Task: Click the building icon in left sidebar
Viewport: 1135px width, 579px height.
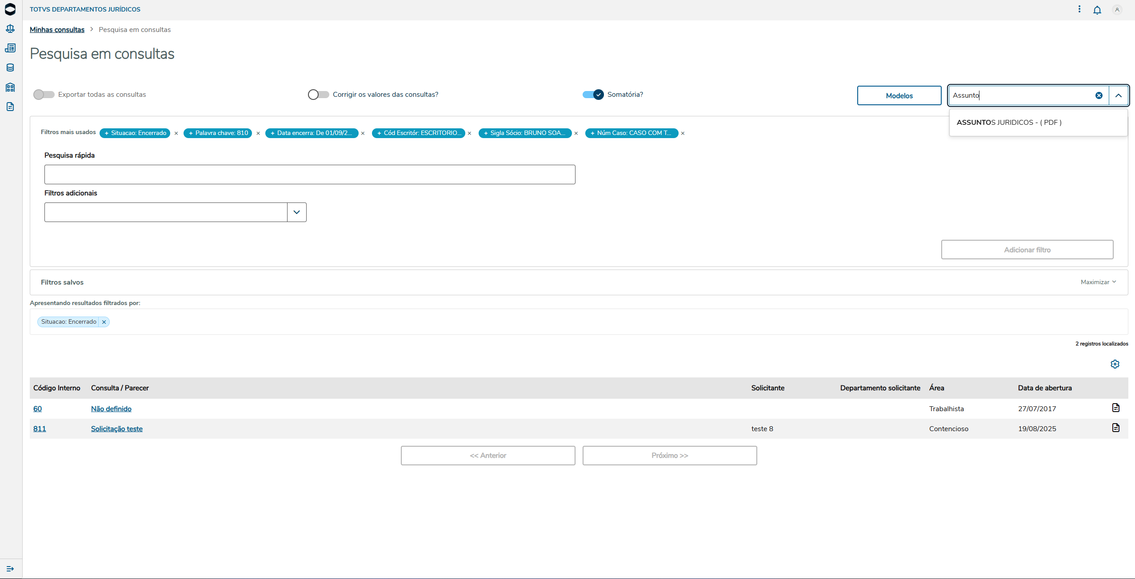Action: pos(10,87)
